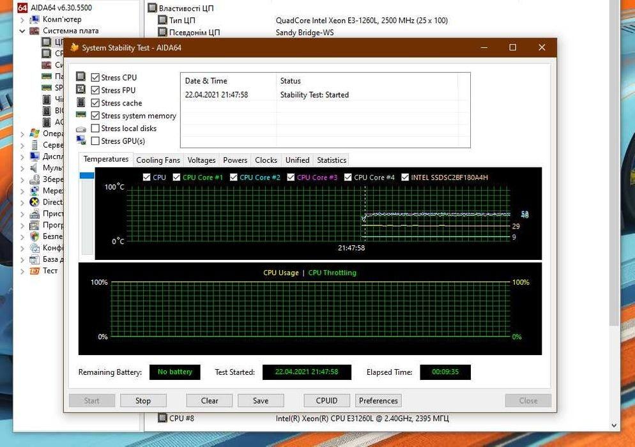Collapse the Системна плата tree node
The image size is (635, 447).
tap(22, 31)
